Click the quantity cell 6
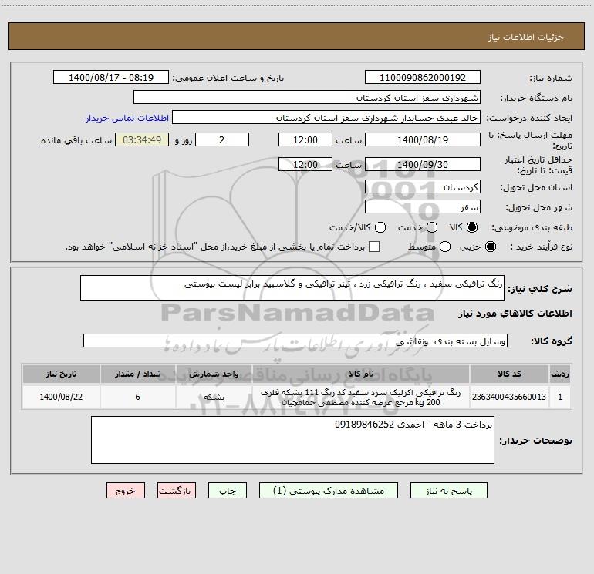This screenshot has height=574, width=594. (x=137, y=397)
